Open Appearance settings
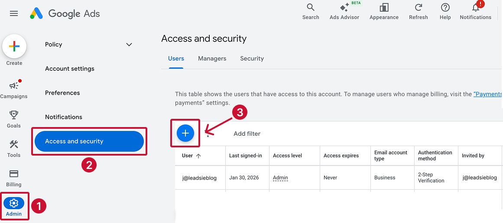This screenshot has width=503, height=223. 384,12
